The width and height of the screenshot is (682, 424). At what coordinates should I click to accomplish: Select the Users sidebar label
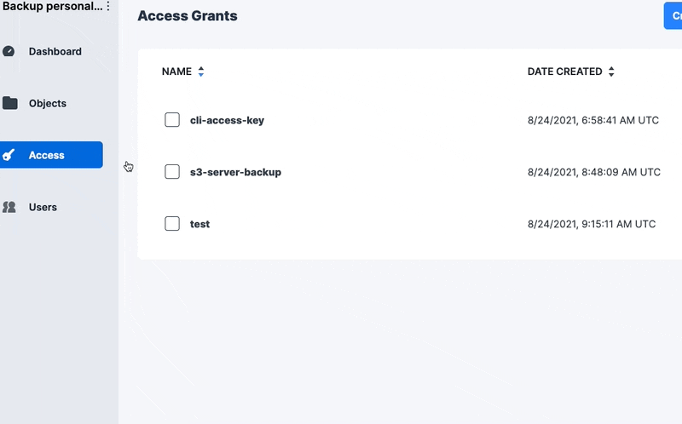(x=43, y=207)
